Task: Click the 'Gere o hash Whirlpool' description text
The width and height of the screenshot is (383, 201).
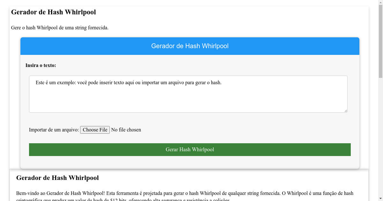Action: coord(59,28)
